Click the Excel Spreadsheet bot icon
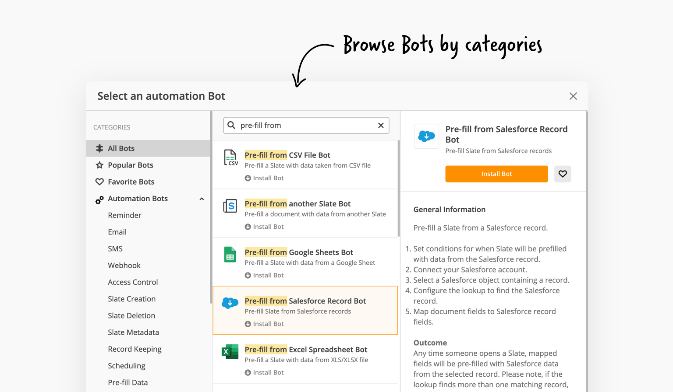The image size is (673, 392). (x=230, y=351)
